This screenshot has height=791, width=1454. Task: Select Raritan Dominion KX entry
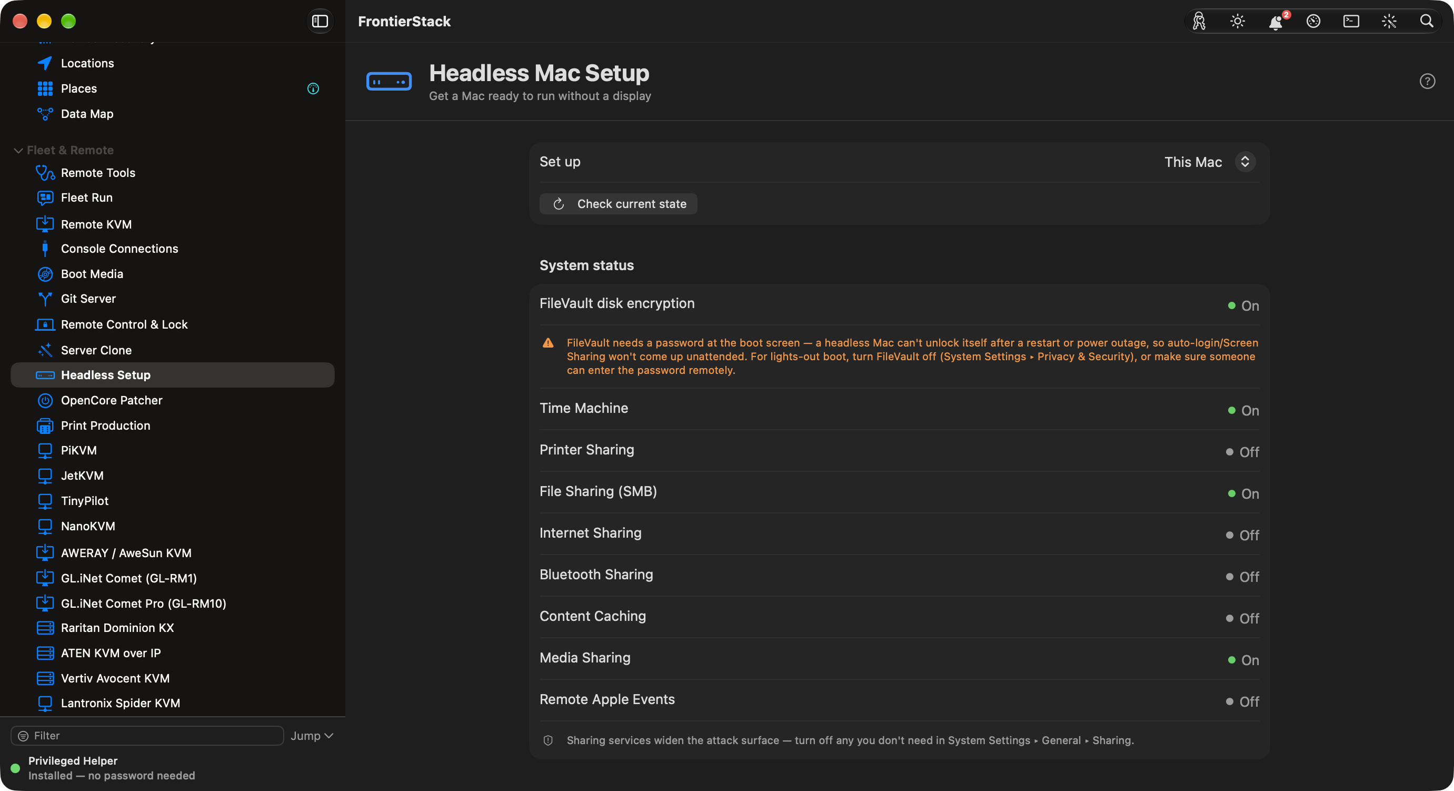[173, 628]
